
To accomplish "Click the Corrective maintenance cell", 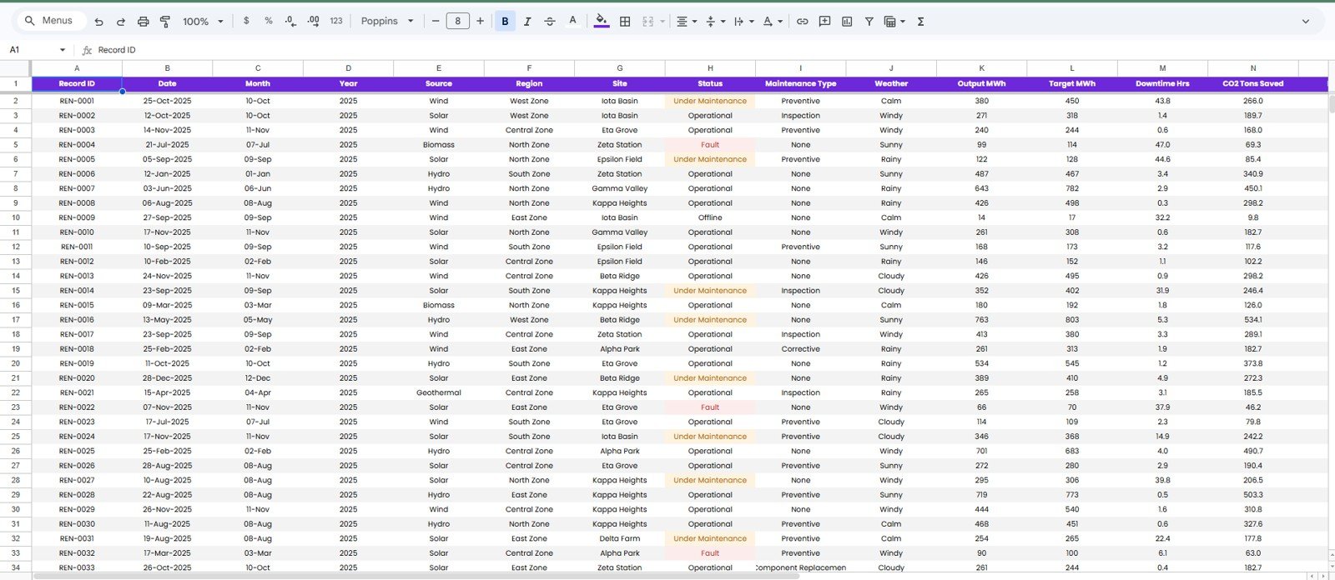I will [801, 349].
